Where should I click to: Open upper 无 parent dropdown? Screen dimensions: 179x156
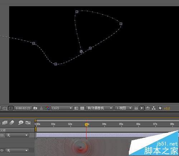17,135
